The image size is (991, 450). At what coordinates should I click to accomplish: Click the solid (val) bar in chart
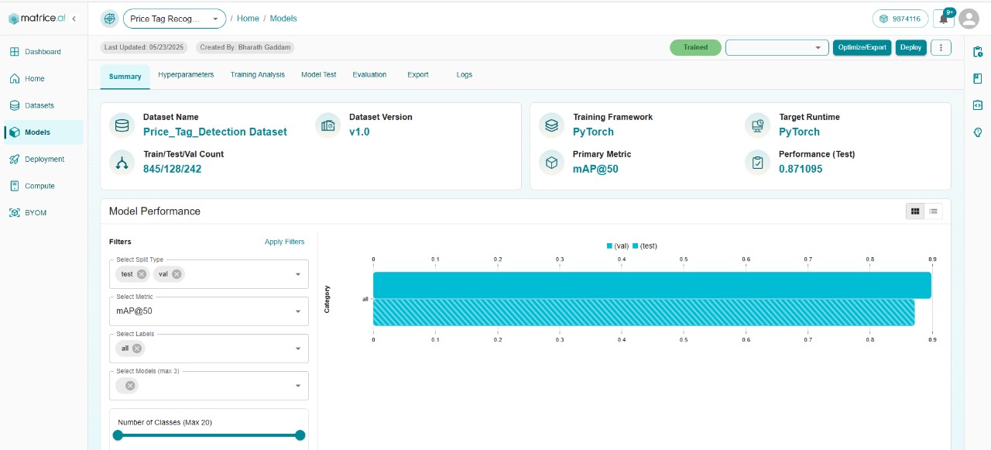coord(652,285)
